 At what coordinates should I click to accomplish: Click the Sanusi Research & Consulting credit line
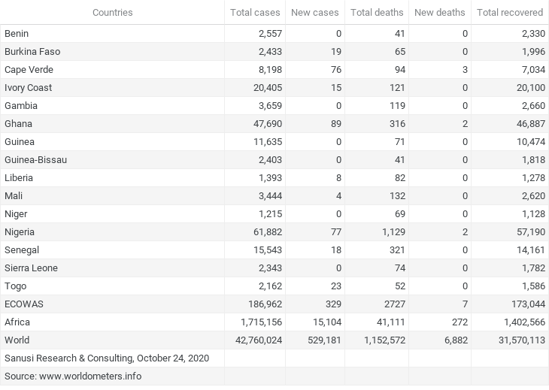click(x=107, y=358)
